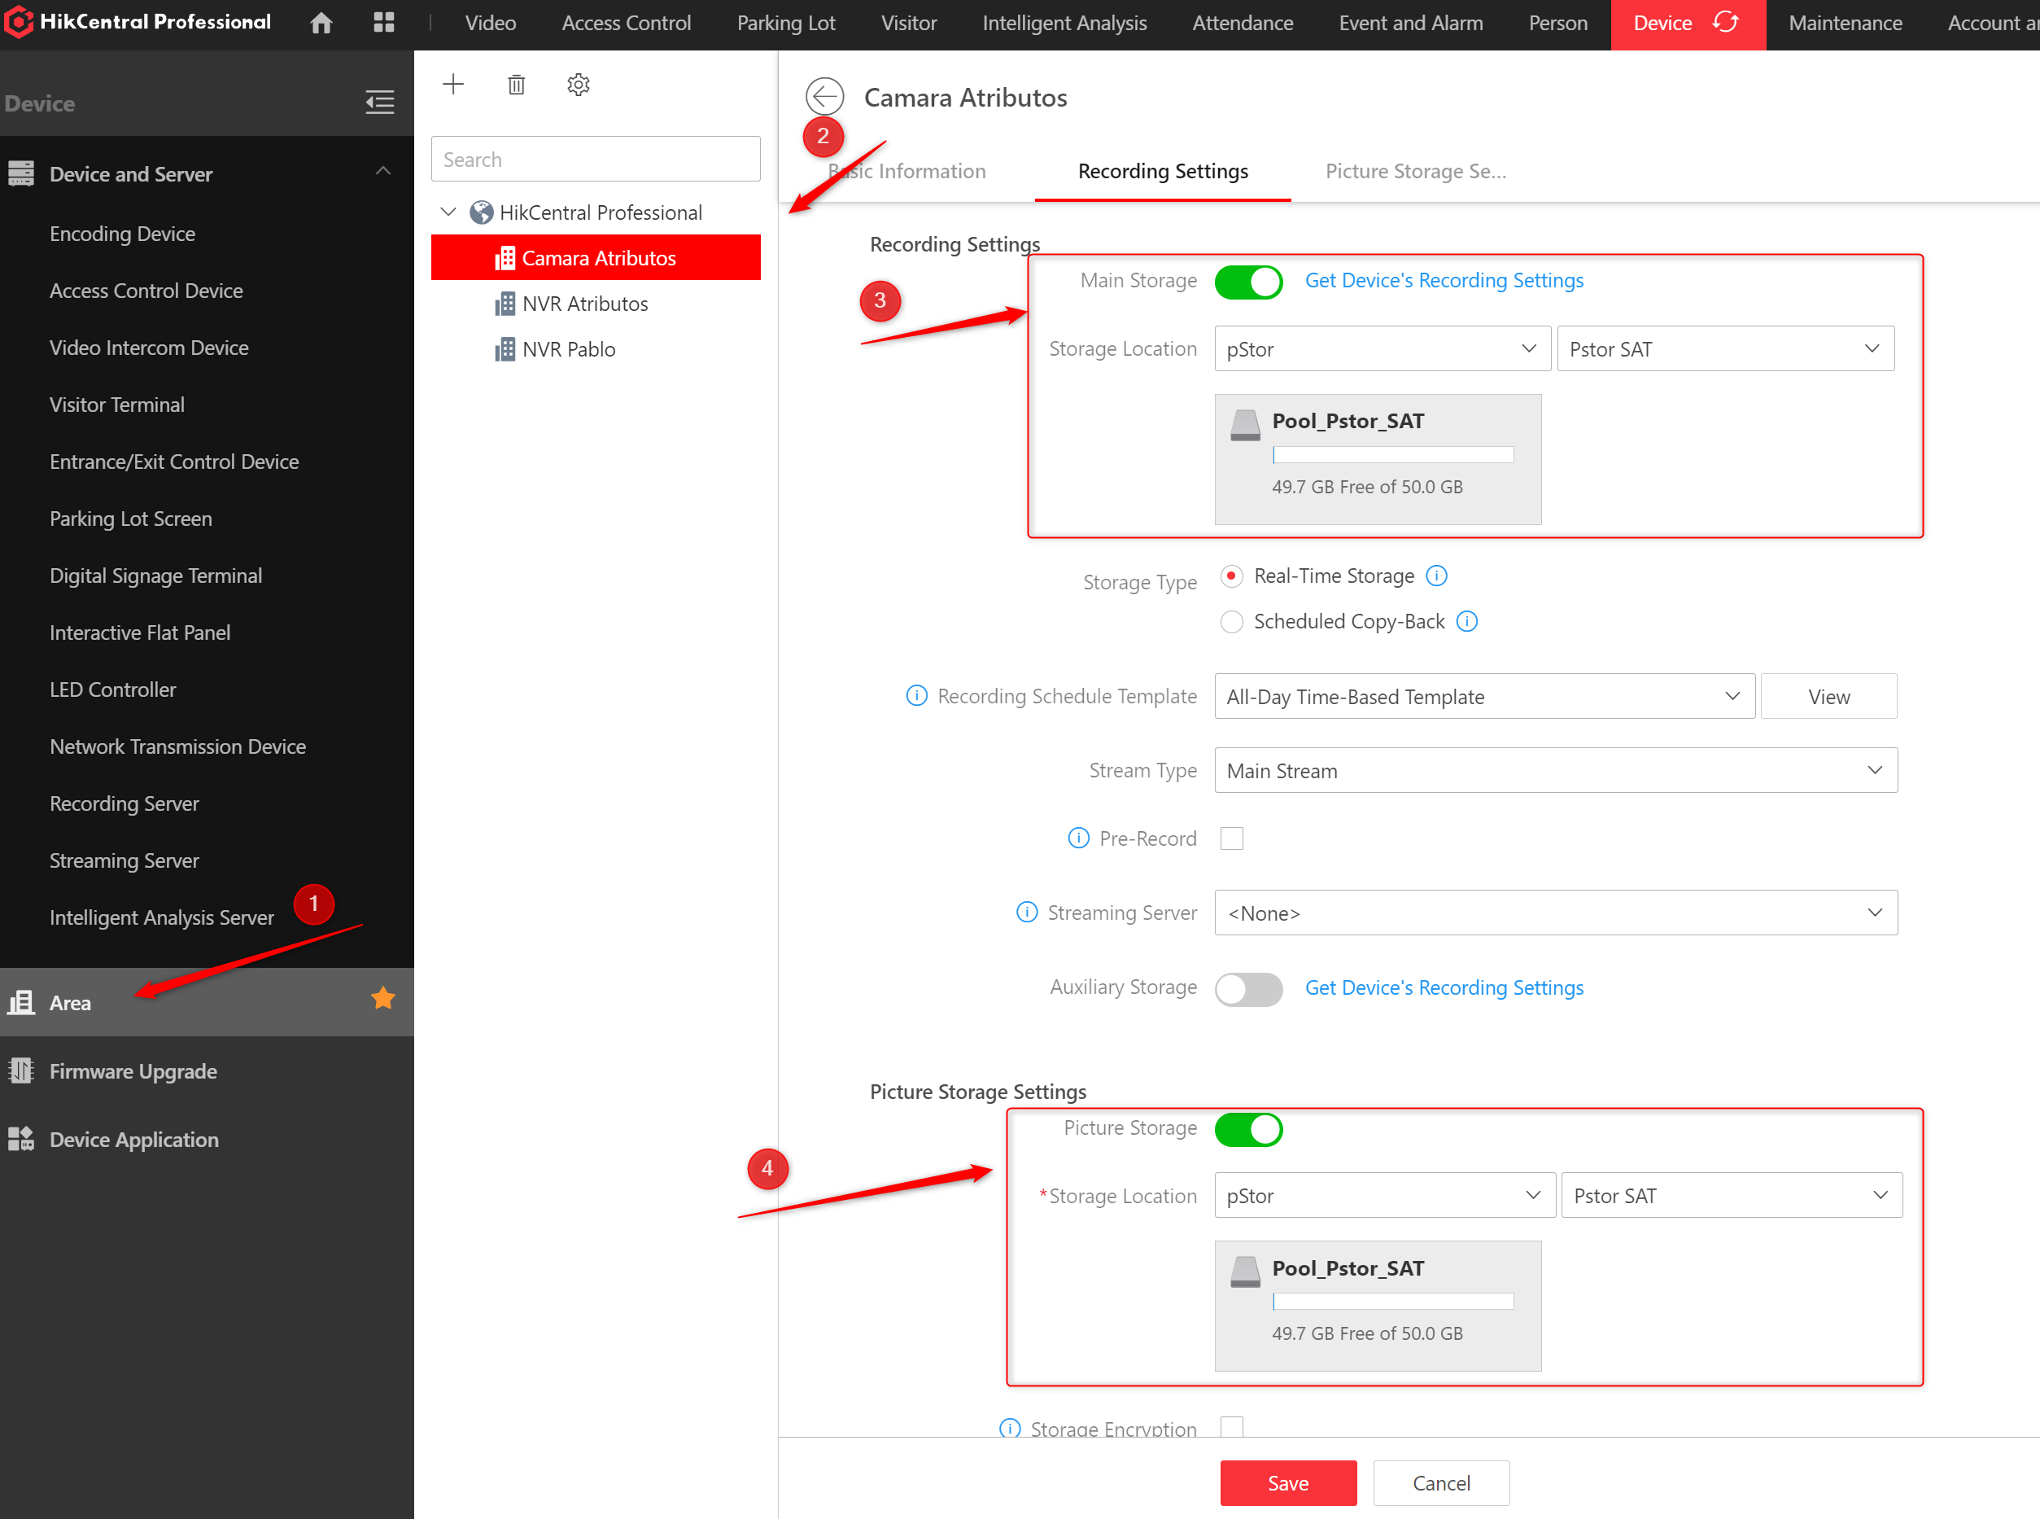This screenshot has width=2040, height=1519.
Task: Disable the Main Storage toggle
Action: (x=1248, y=282)
